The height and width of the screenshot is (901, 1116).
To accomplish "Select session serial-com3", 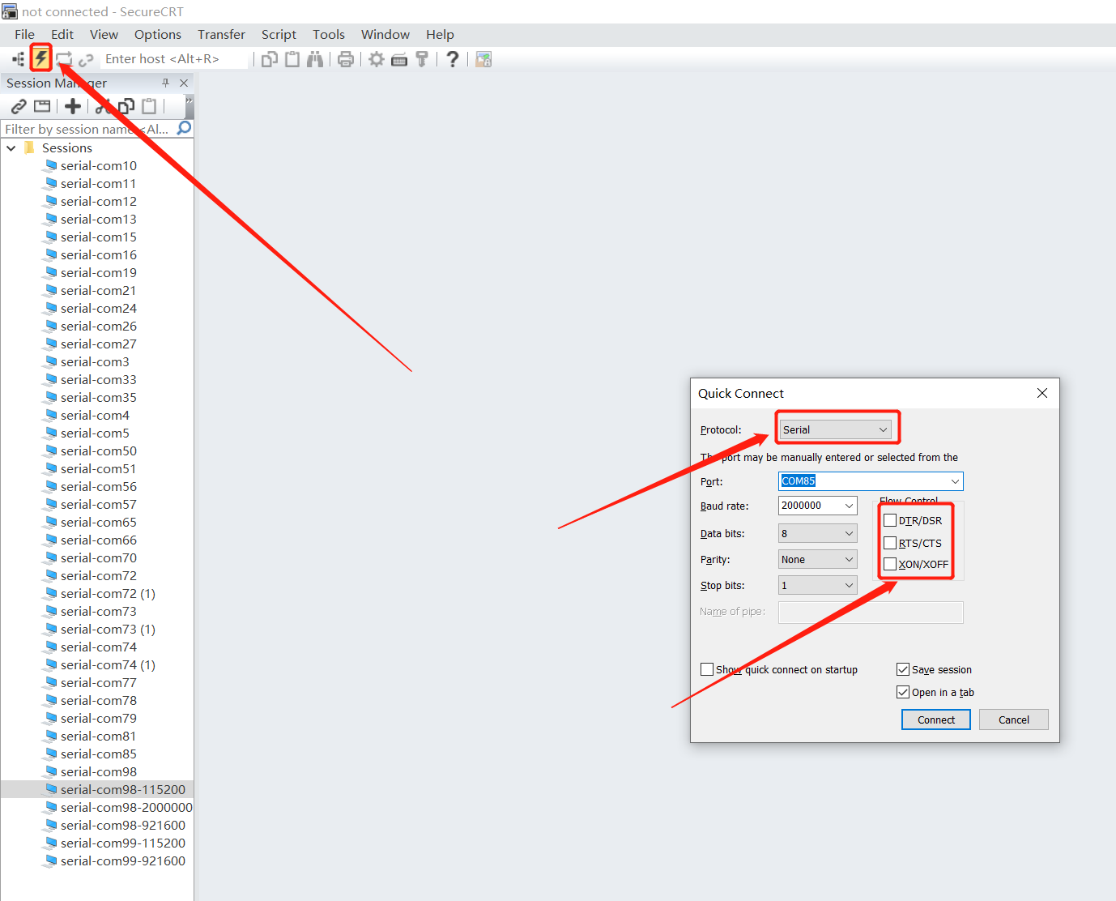I will pyautogui.click(x=95, y=361).
